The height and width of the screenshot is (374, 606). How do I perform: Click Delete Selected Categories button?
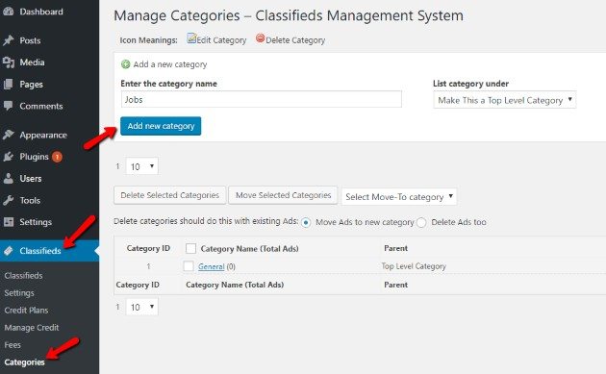click(x=169, y=195)
